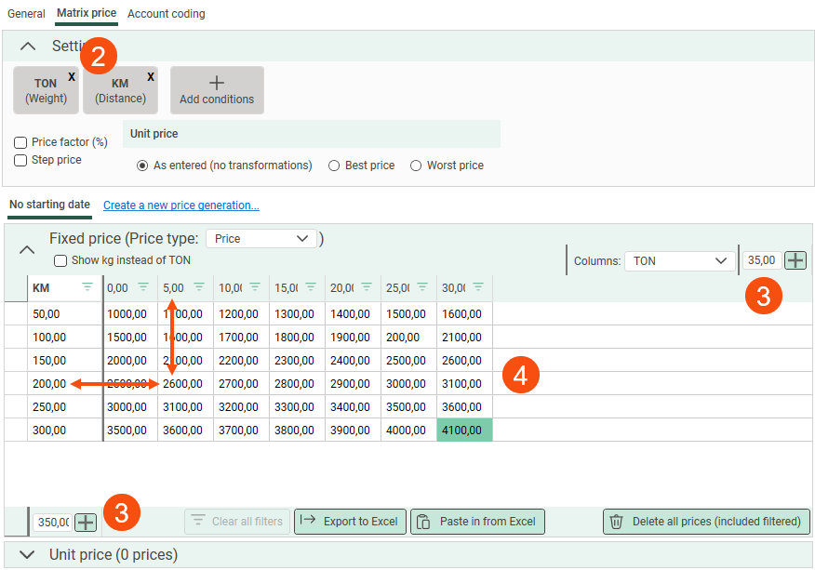Check Show kg instead of TON
This screenshot has width=815, height=570.
[60, 261]
